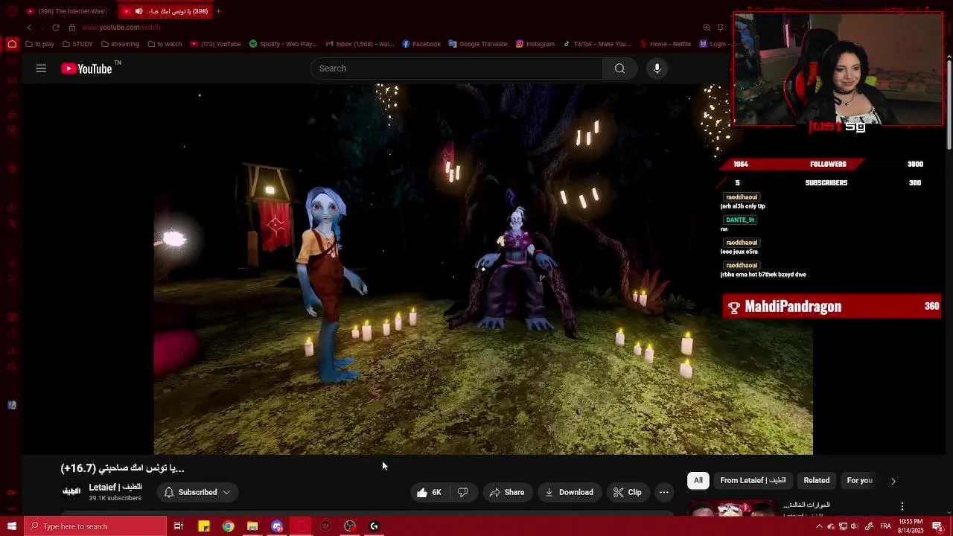
Task: Click the pin icon in the address bar
Action: (720, 28)
